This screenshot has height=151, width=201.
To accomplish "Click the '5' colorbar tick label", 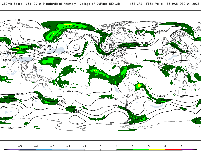I will (x=181, y=146).
